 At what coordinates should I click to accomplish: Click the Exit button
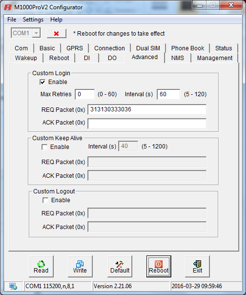click(197, 266)
